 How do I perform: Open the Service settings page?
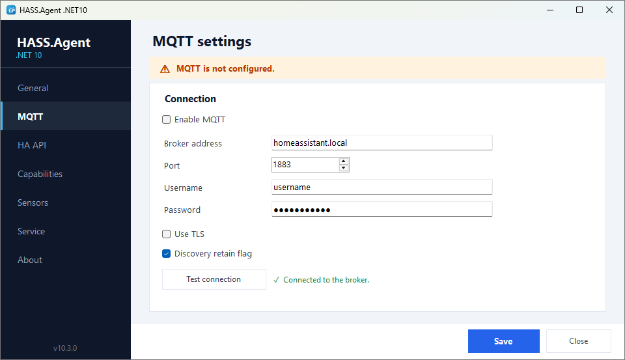(x=66, y=231)
